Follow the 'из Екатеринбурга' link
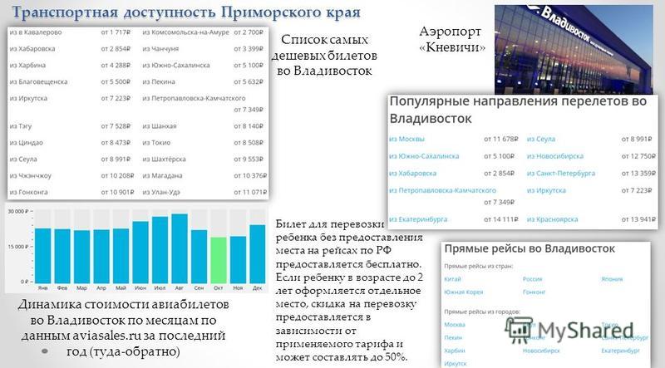 [418, 219]
